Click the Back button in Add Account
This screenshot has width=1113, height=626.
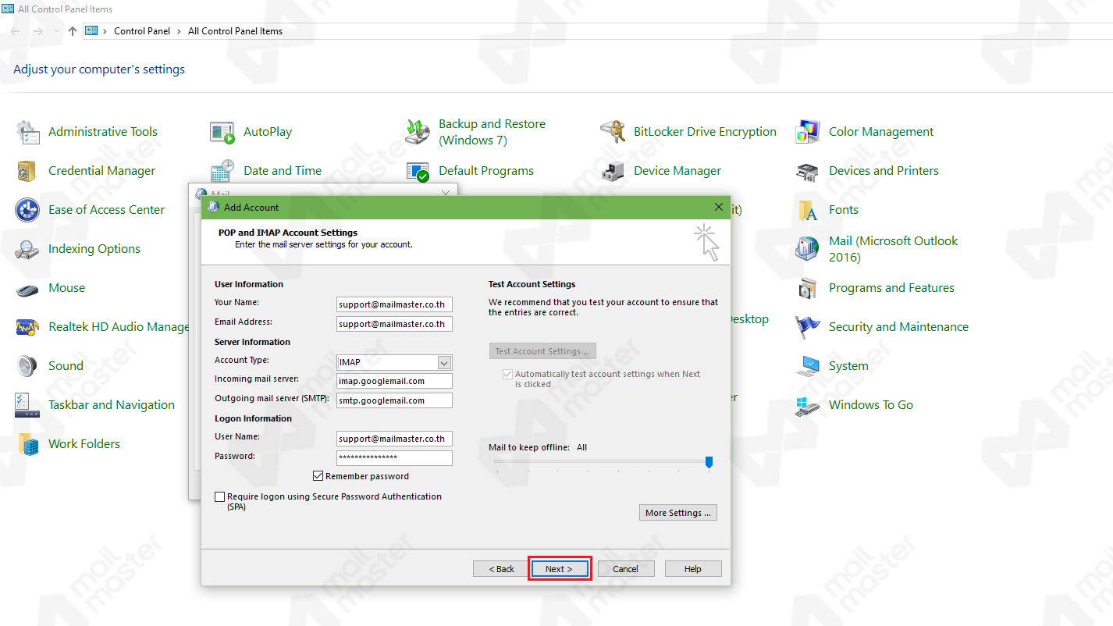(501, 569)
